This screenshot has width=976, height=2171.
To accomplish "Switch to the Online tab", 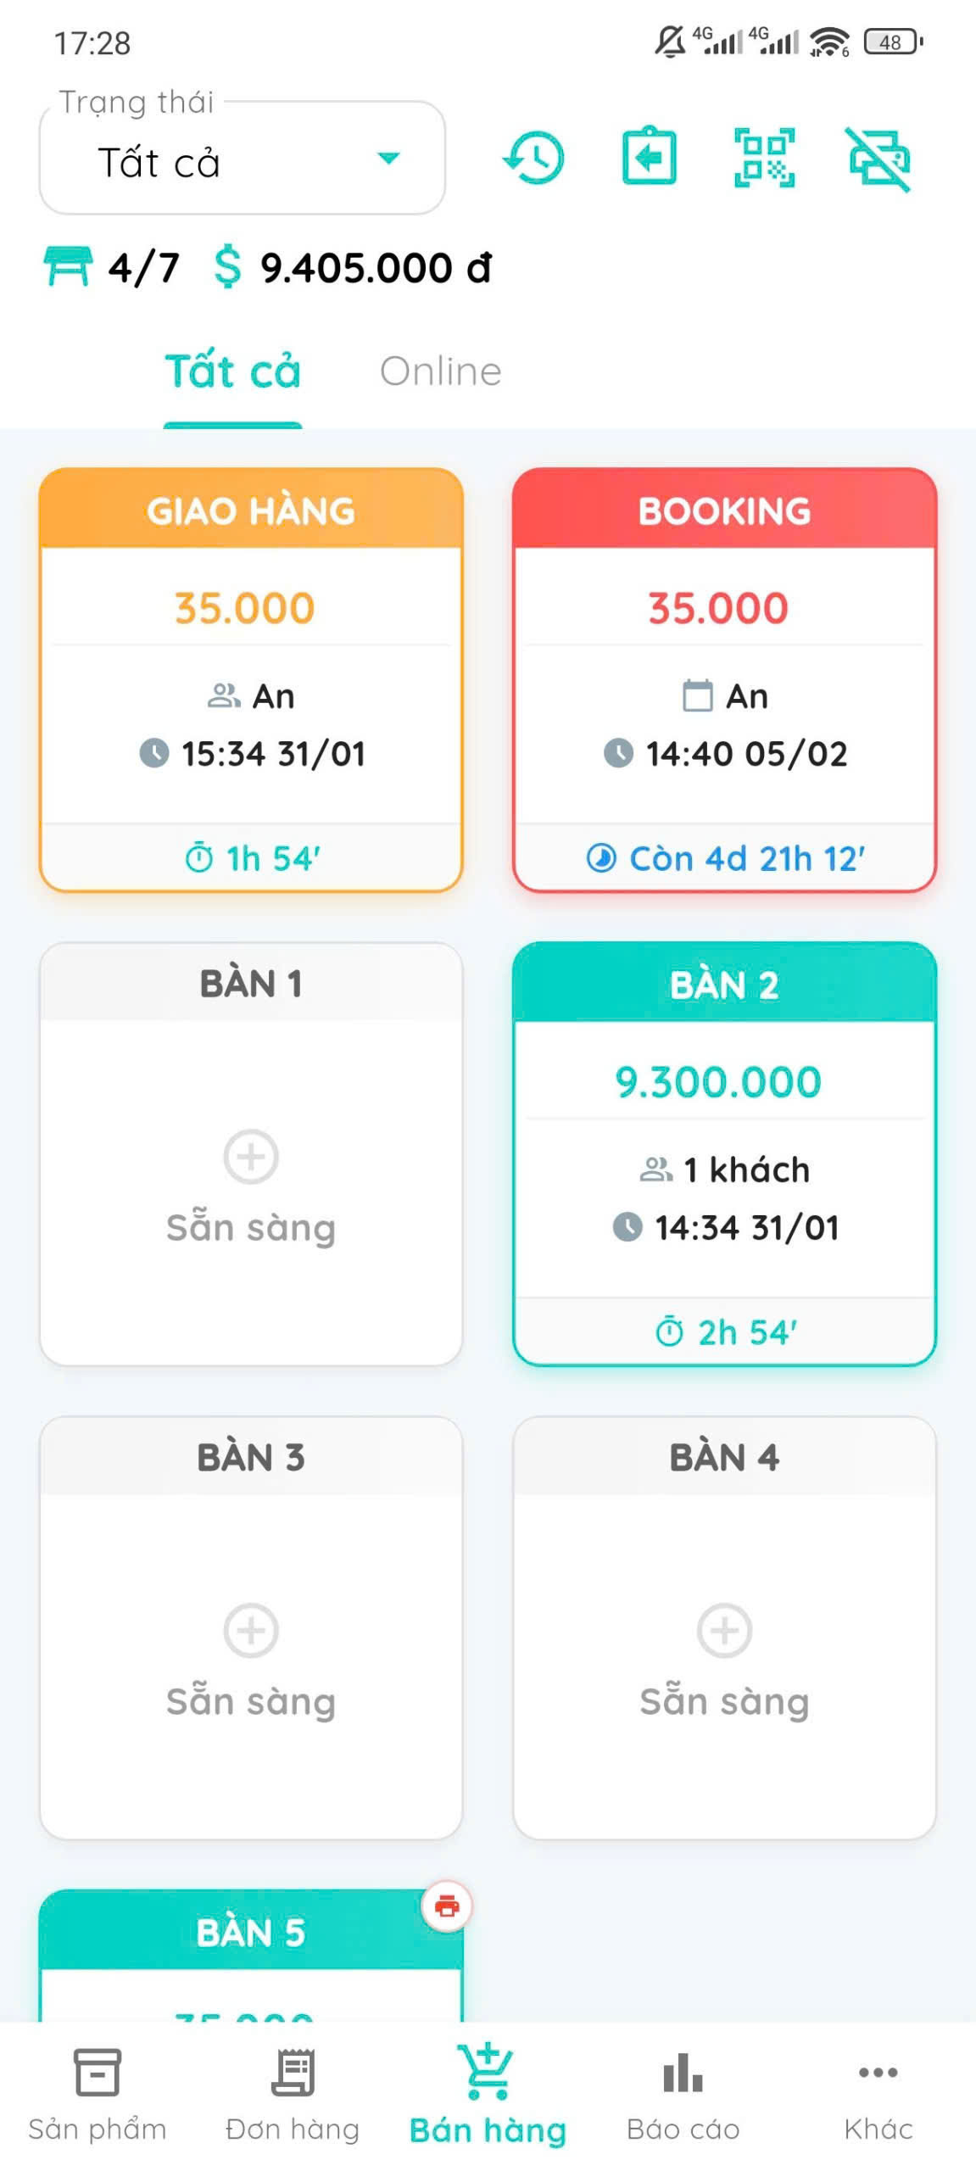I will point(440,371).
